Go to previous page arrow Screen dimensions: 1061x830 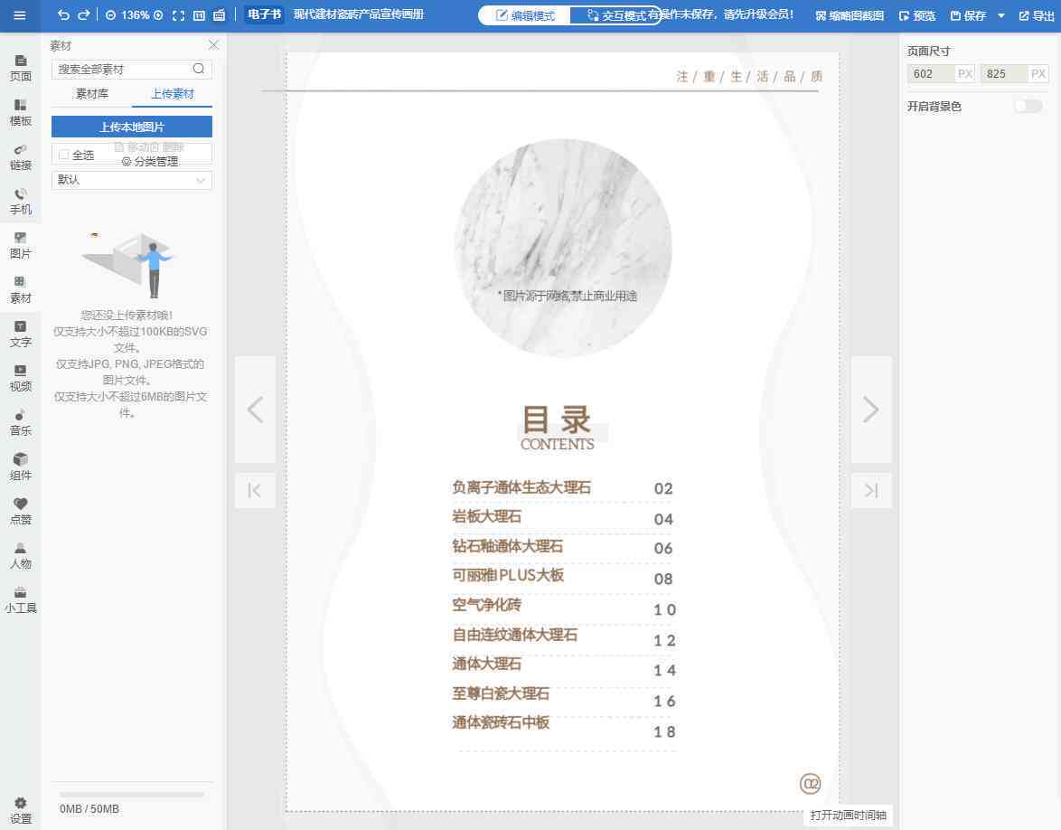255,410
